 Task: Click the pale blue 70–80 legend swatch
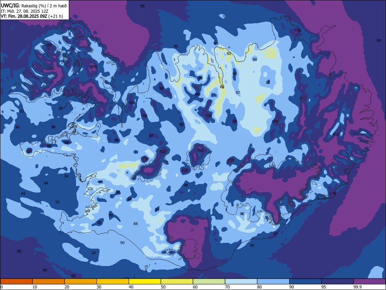point(241,281)
